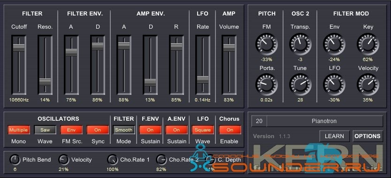This screenshot has height=178, width=391.
Task: Open the Pianotron preset name selector
Action: (324, 121)
